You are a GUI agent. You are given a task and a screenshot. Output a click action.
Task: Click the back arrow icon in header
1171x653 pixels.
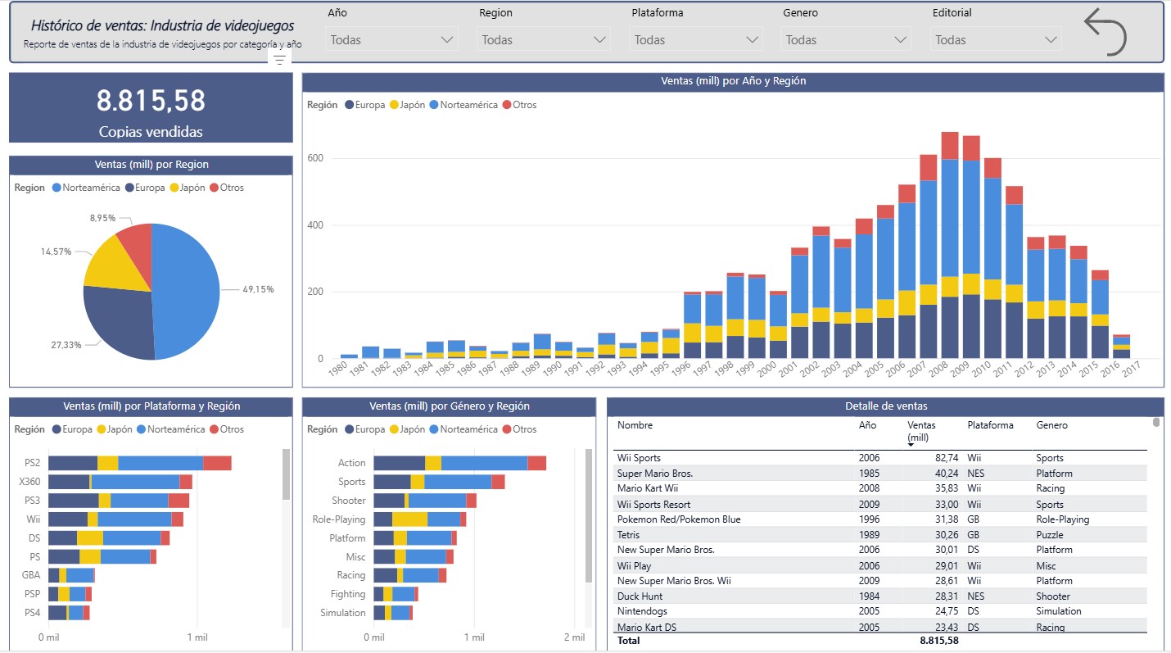pyautogui.click(x=1105, y=33)
